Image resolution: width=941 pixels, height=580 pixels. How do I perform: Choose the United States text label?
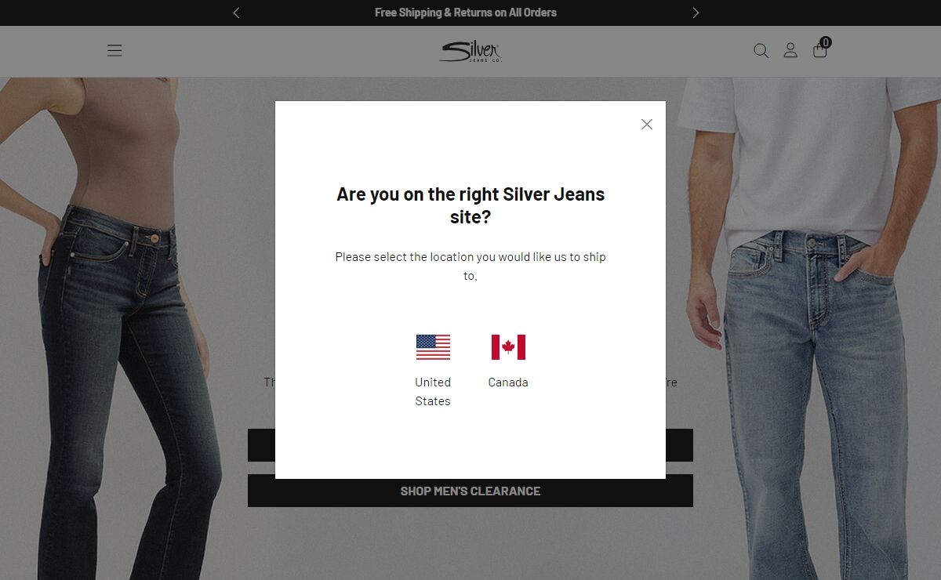pyautogui.click(x=433, y=392)
